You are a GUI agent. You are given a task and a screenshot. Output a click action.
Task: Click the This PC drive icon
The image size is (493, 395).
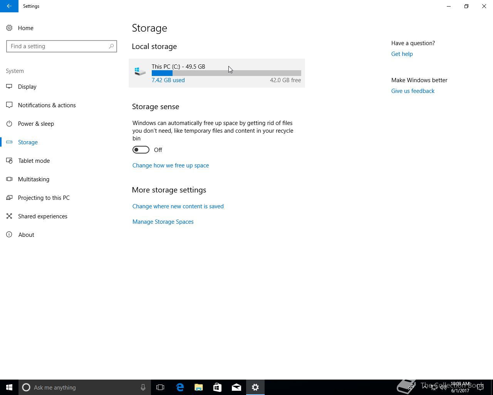[x=140, y=72]
